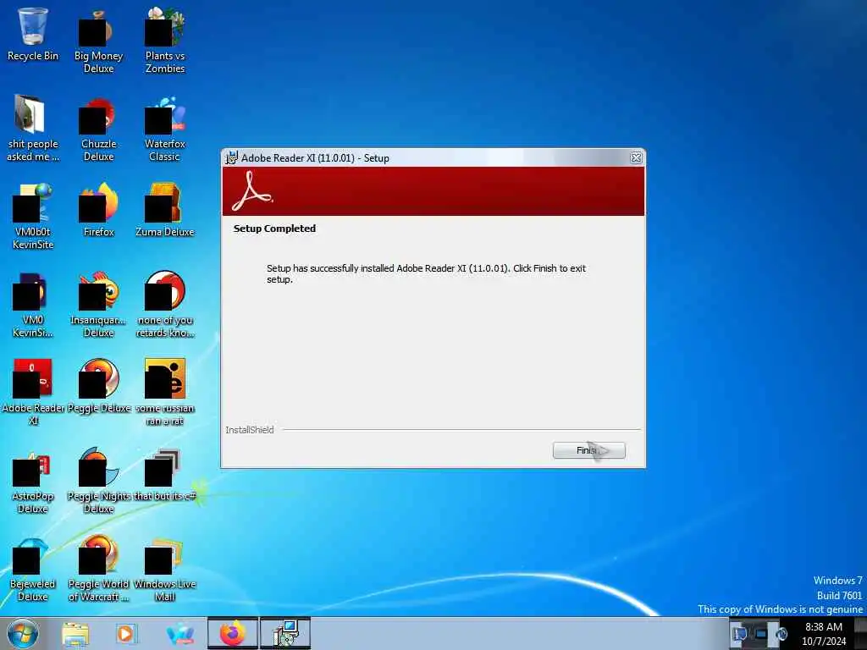The height and width of the screenshot is (650, 867).
Task: Select the Firefox desktop shortcut
Action: pyautogui.click(x=98, y=210)
